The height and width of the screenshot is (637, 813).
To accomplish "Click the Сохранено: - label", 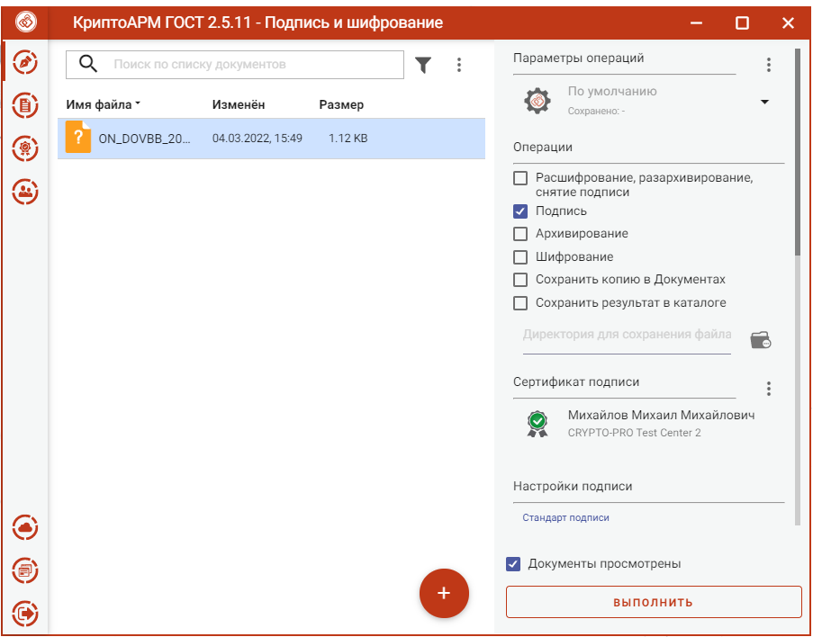I will point(596,111).
